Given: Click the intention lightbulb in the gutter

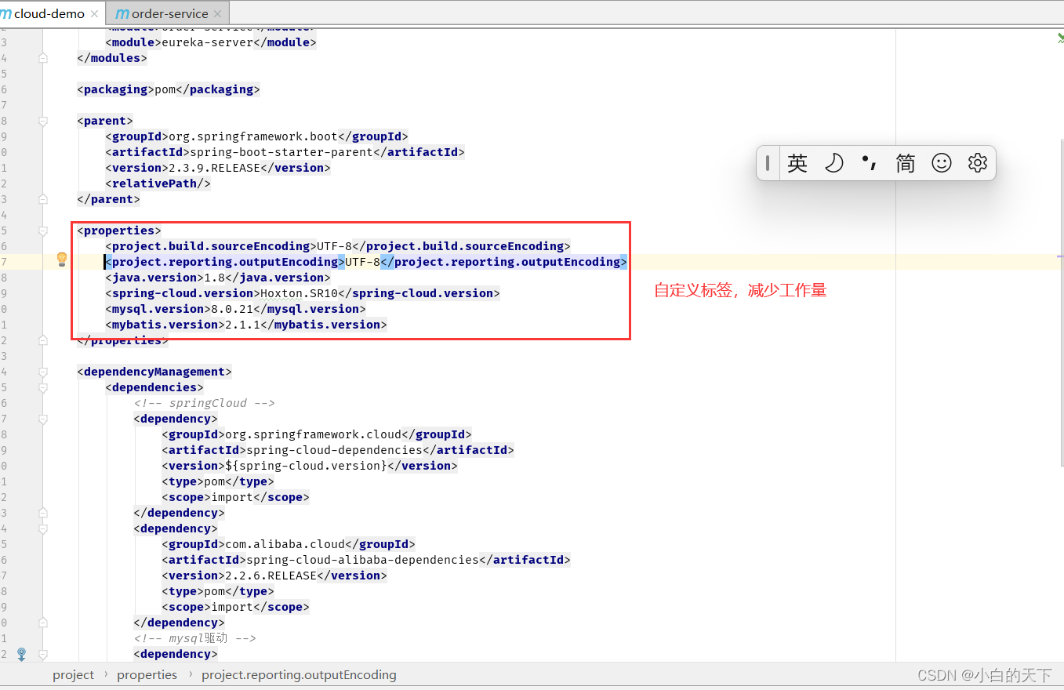Looking at the screenshot, I should coord(62,260).
